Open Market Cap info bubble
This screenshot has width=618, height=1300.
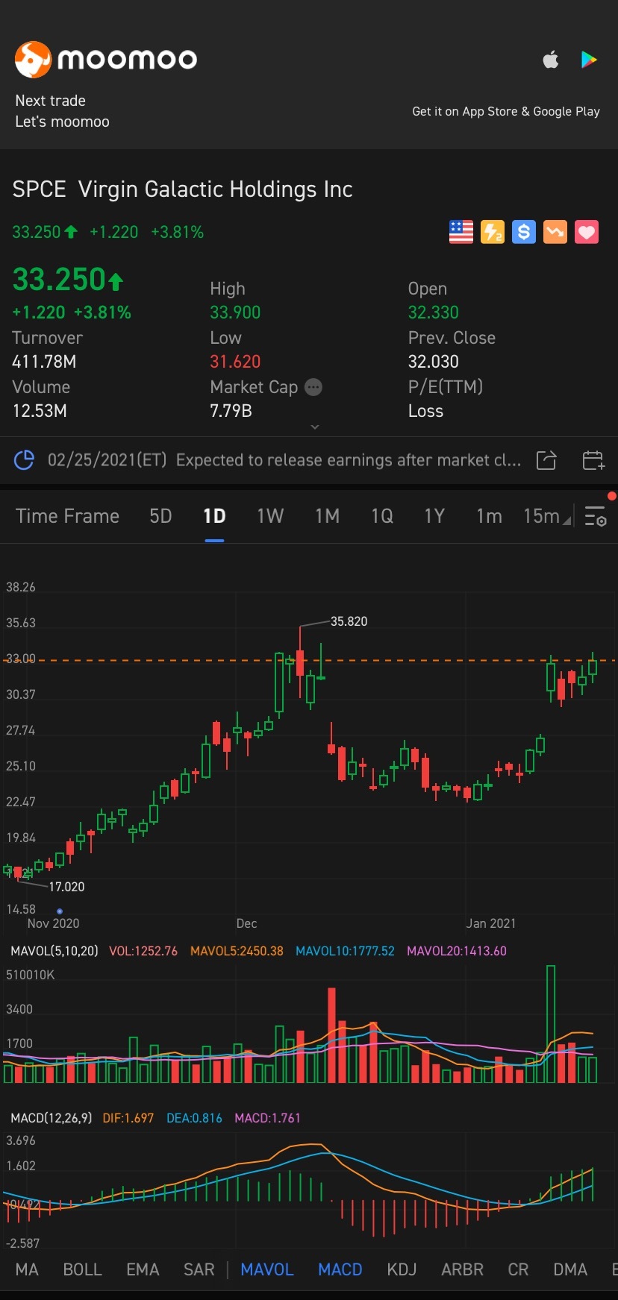[x=313, y=387]
